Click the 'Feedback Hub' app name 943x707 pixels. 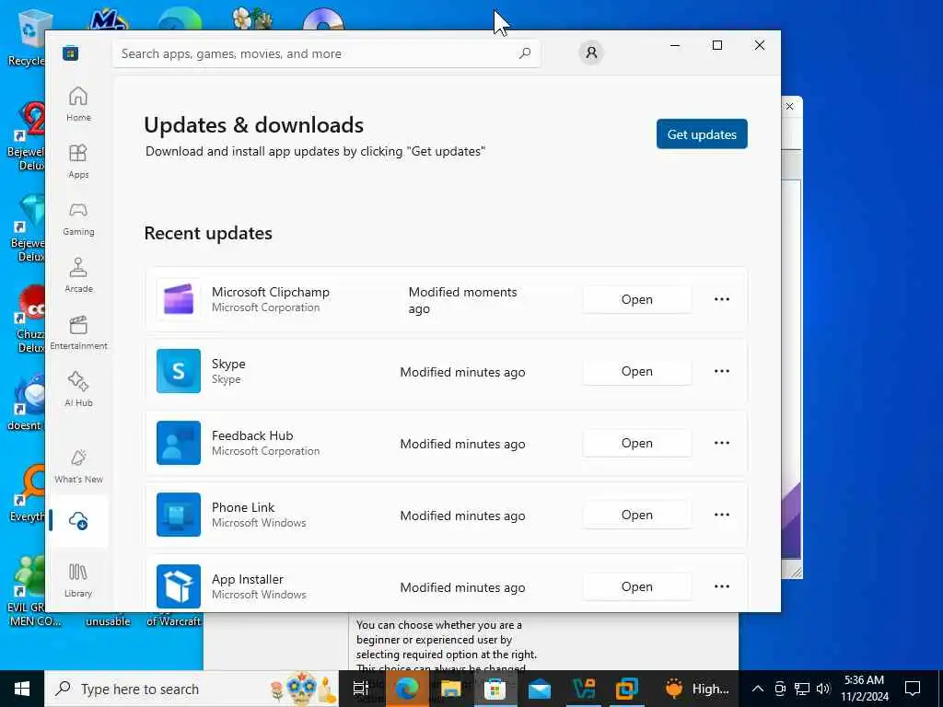(252, 435)
